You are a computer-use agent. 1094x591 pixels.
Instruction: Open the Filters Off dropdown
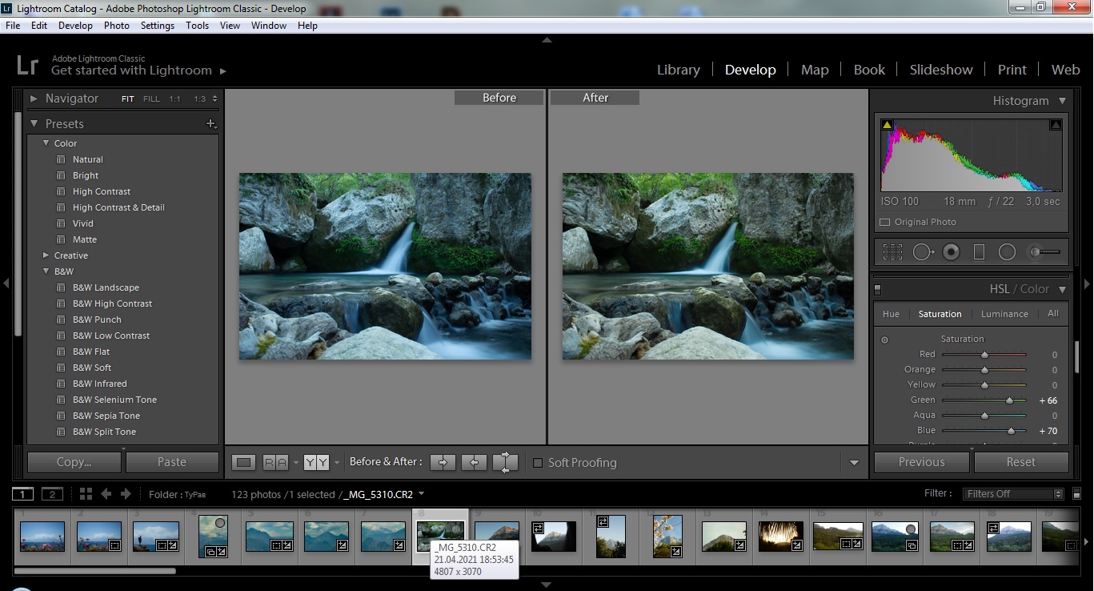(x=1013, y=494)
